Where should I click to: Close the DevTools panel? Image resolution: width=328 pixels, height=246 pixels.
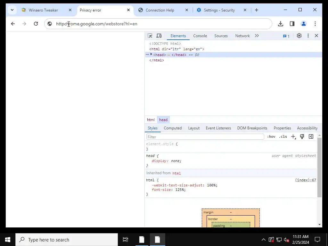pos(316,36)
